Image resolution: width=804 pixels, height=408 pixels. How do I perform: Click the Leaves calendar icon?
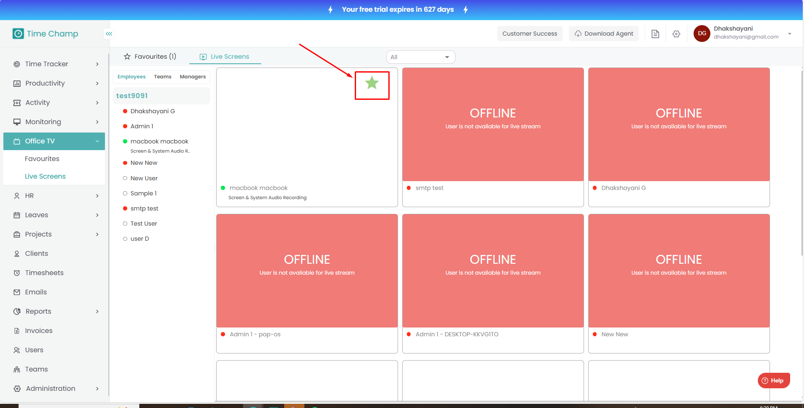pyautogui.click(x=17, y=215)
